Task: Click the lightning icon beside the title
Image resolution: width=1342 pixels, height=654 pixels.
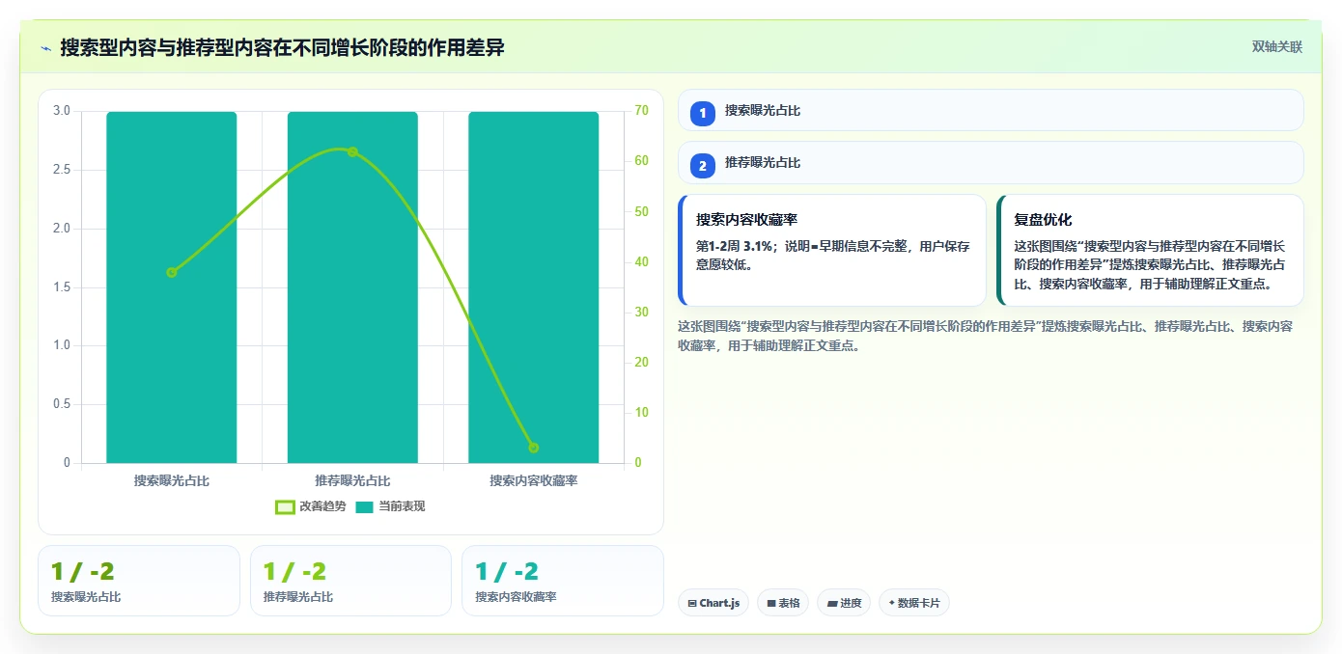Action: point(45,48)
